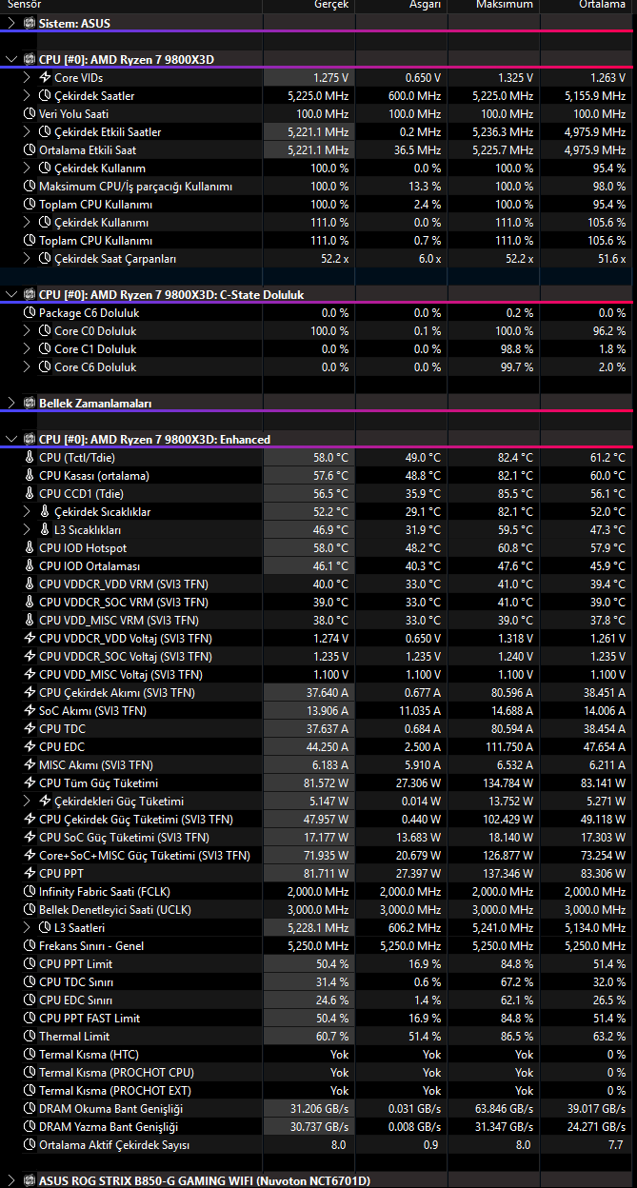Expand the Bellek Zamanlamaları group
This screenshot has width=637, height=1188.
click(x=11, y=404)
